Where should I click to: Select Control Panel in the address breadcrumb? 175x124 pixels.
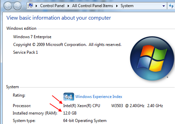point(52,6)
